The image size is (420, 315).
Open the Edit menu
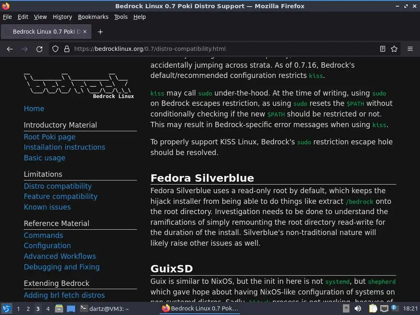pos(23,17)
